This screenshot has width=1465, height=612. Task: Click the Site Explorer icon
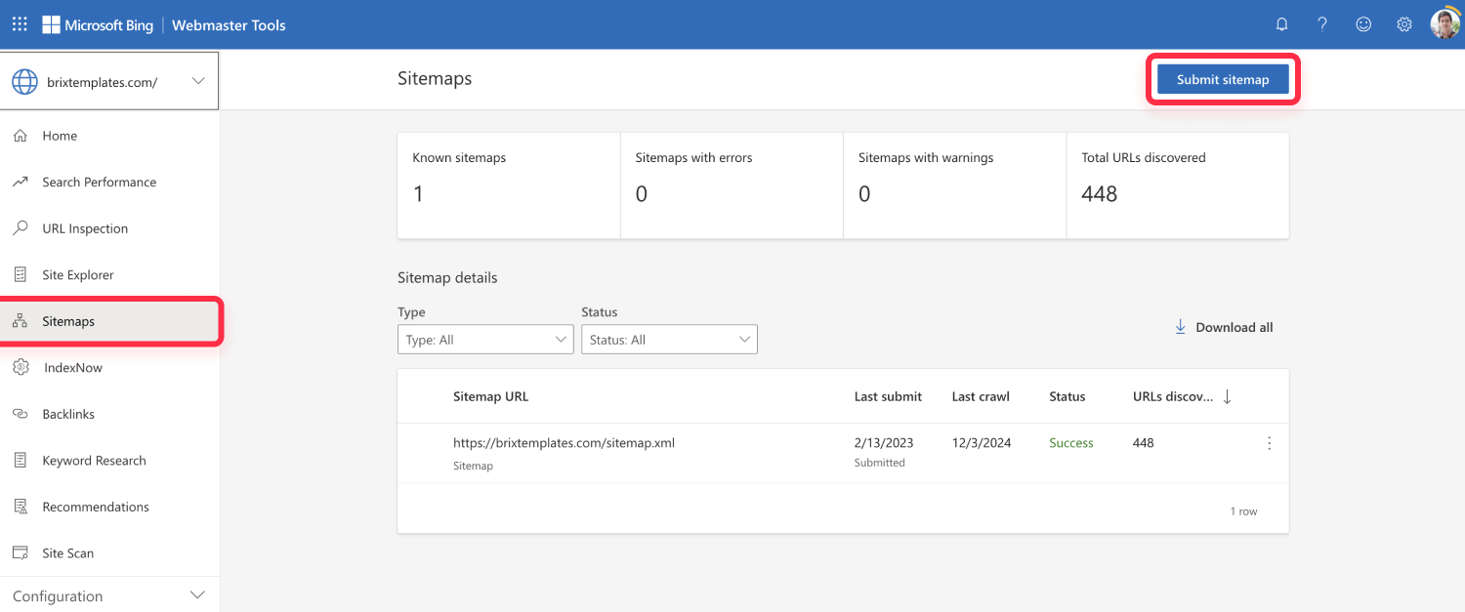point(21,274)
